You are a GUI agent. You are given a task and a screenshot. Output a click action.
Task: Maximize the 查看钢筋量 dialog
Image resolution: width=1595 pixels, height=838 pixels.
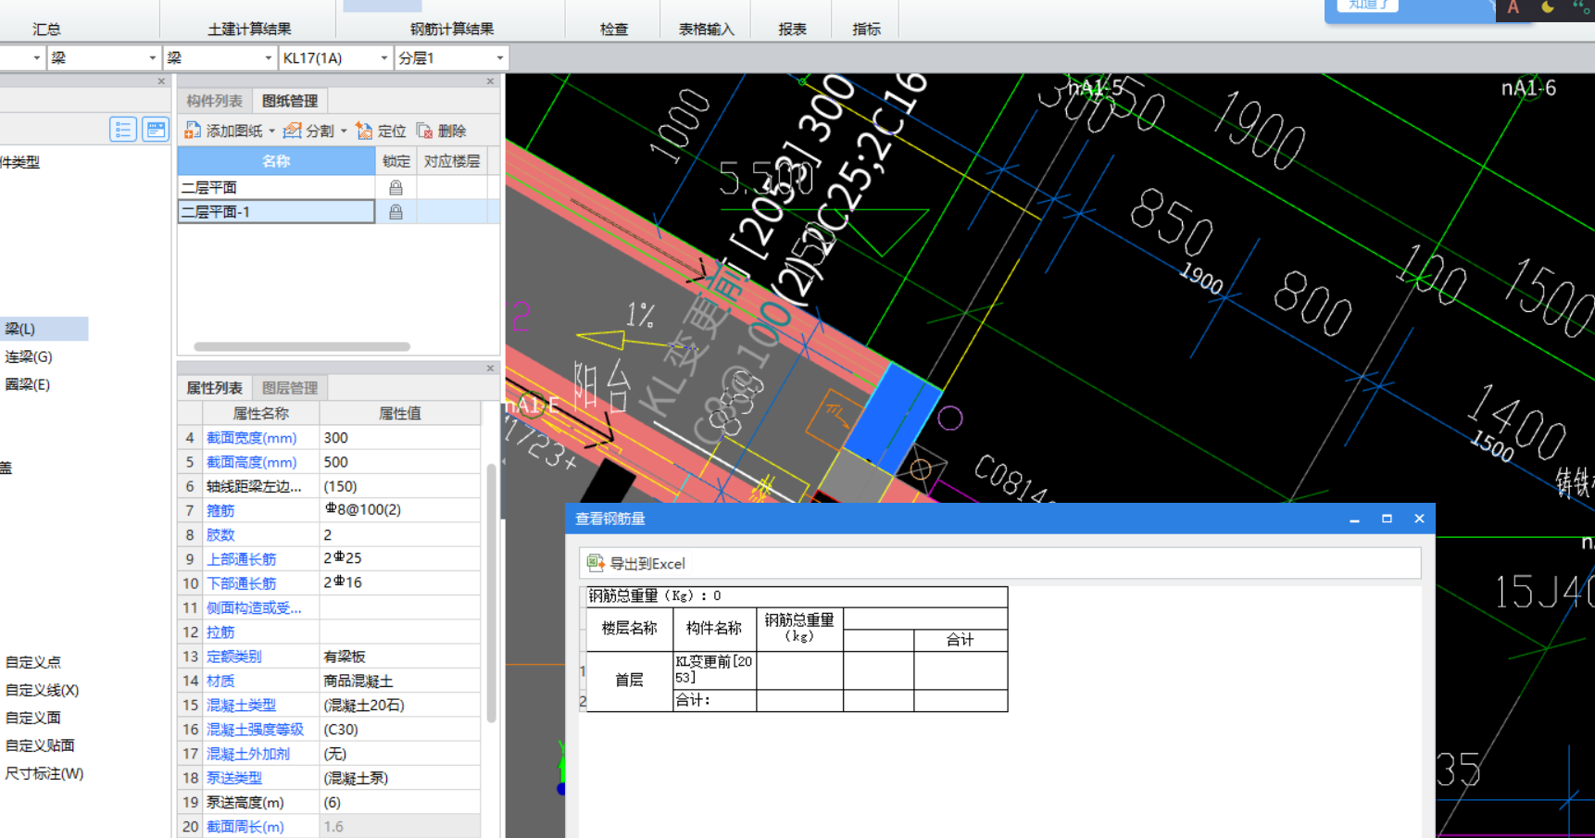[1387, 519]
